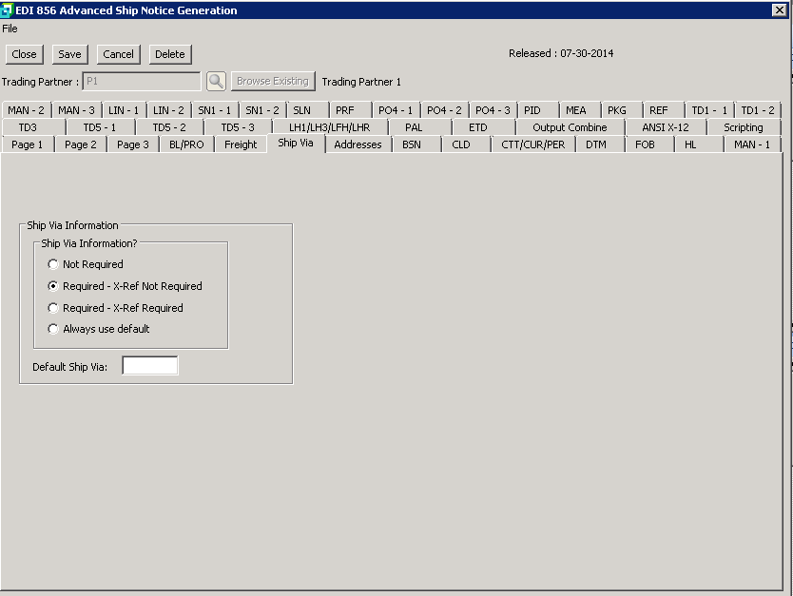Open the ANSI X-12 tab
This screenshot has height=596, width=793.
click(x=665, y=127)
